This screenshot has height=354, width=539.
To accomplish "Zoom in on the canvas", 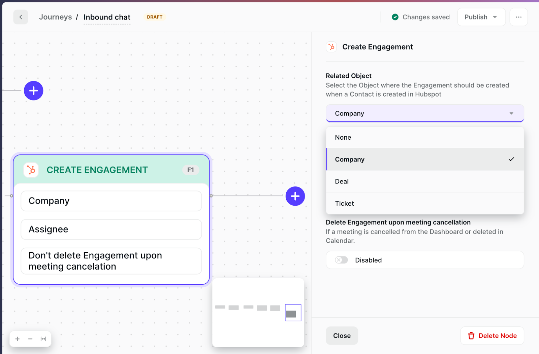I will 18,339.
